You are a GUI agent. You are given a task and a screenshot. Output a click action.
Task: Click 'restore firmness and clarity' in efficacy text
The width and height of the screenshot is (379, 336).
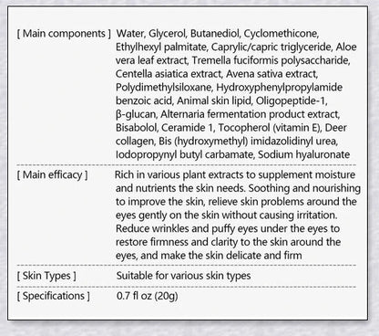(177, 242)
